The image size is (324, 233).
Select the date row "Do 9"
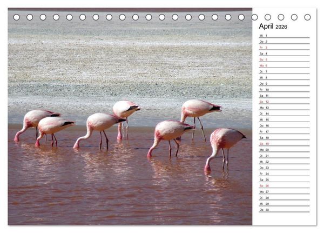click(285, 84)
